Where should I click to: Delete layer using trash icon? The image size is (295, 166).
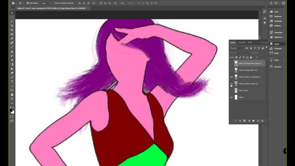(x=262, y=121)
